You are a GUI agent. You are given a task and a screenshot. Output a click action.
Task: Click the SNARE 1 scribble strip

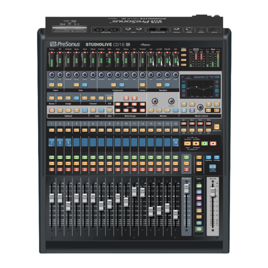[52, 143]
